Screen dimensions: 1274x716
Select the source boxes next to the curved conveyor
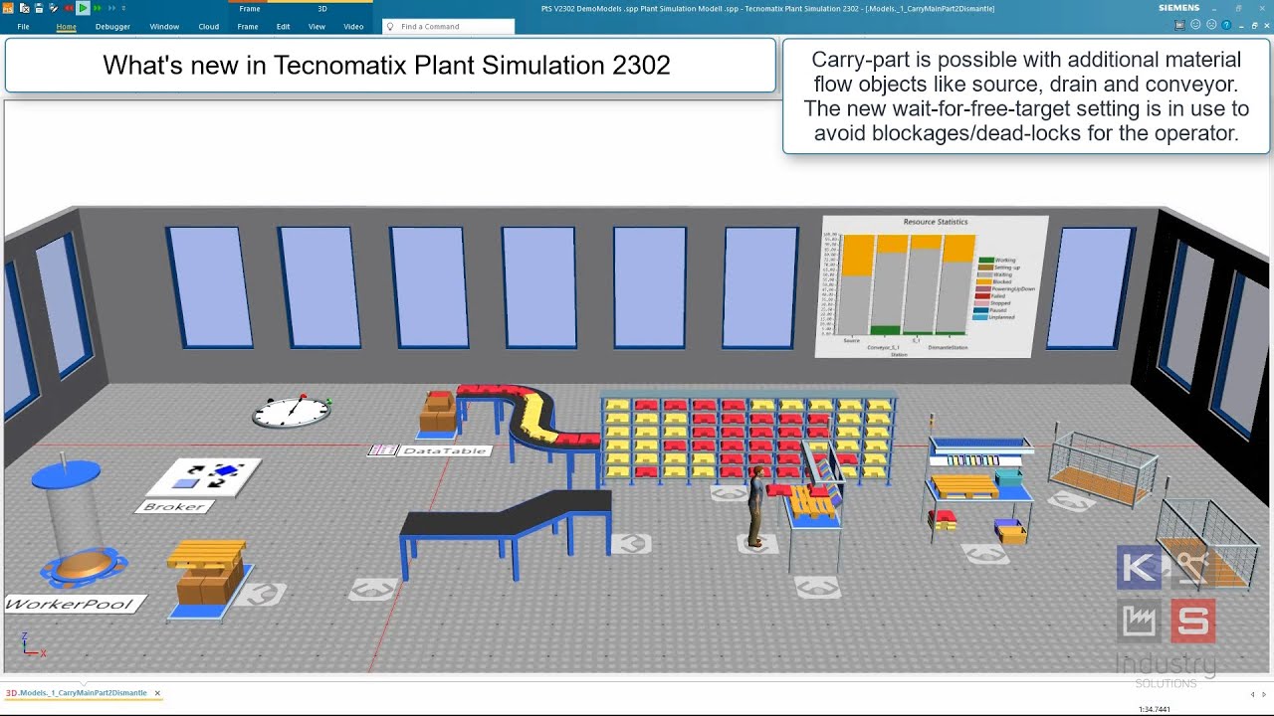pos(438,413)
